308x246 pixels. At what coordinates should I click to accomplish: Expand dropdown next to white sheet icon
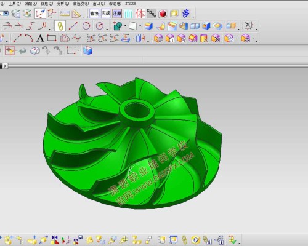[x=140, y=26]
